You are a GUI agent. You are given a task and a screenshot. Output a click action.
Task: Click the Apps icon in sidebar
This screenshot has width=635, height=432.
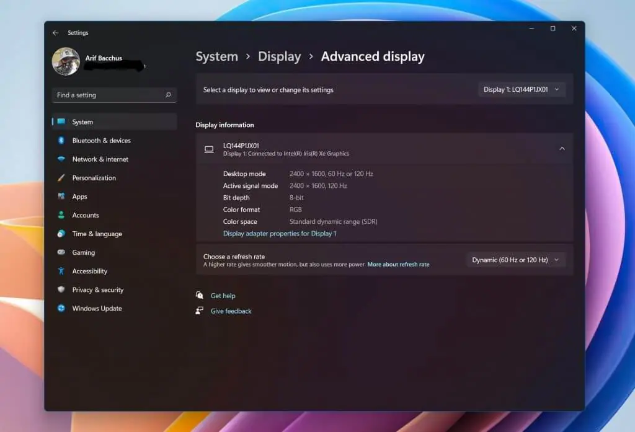61,196
